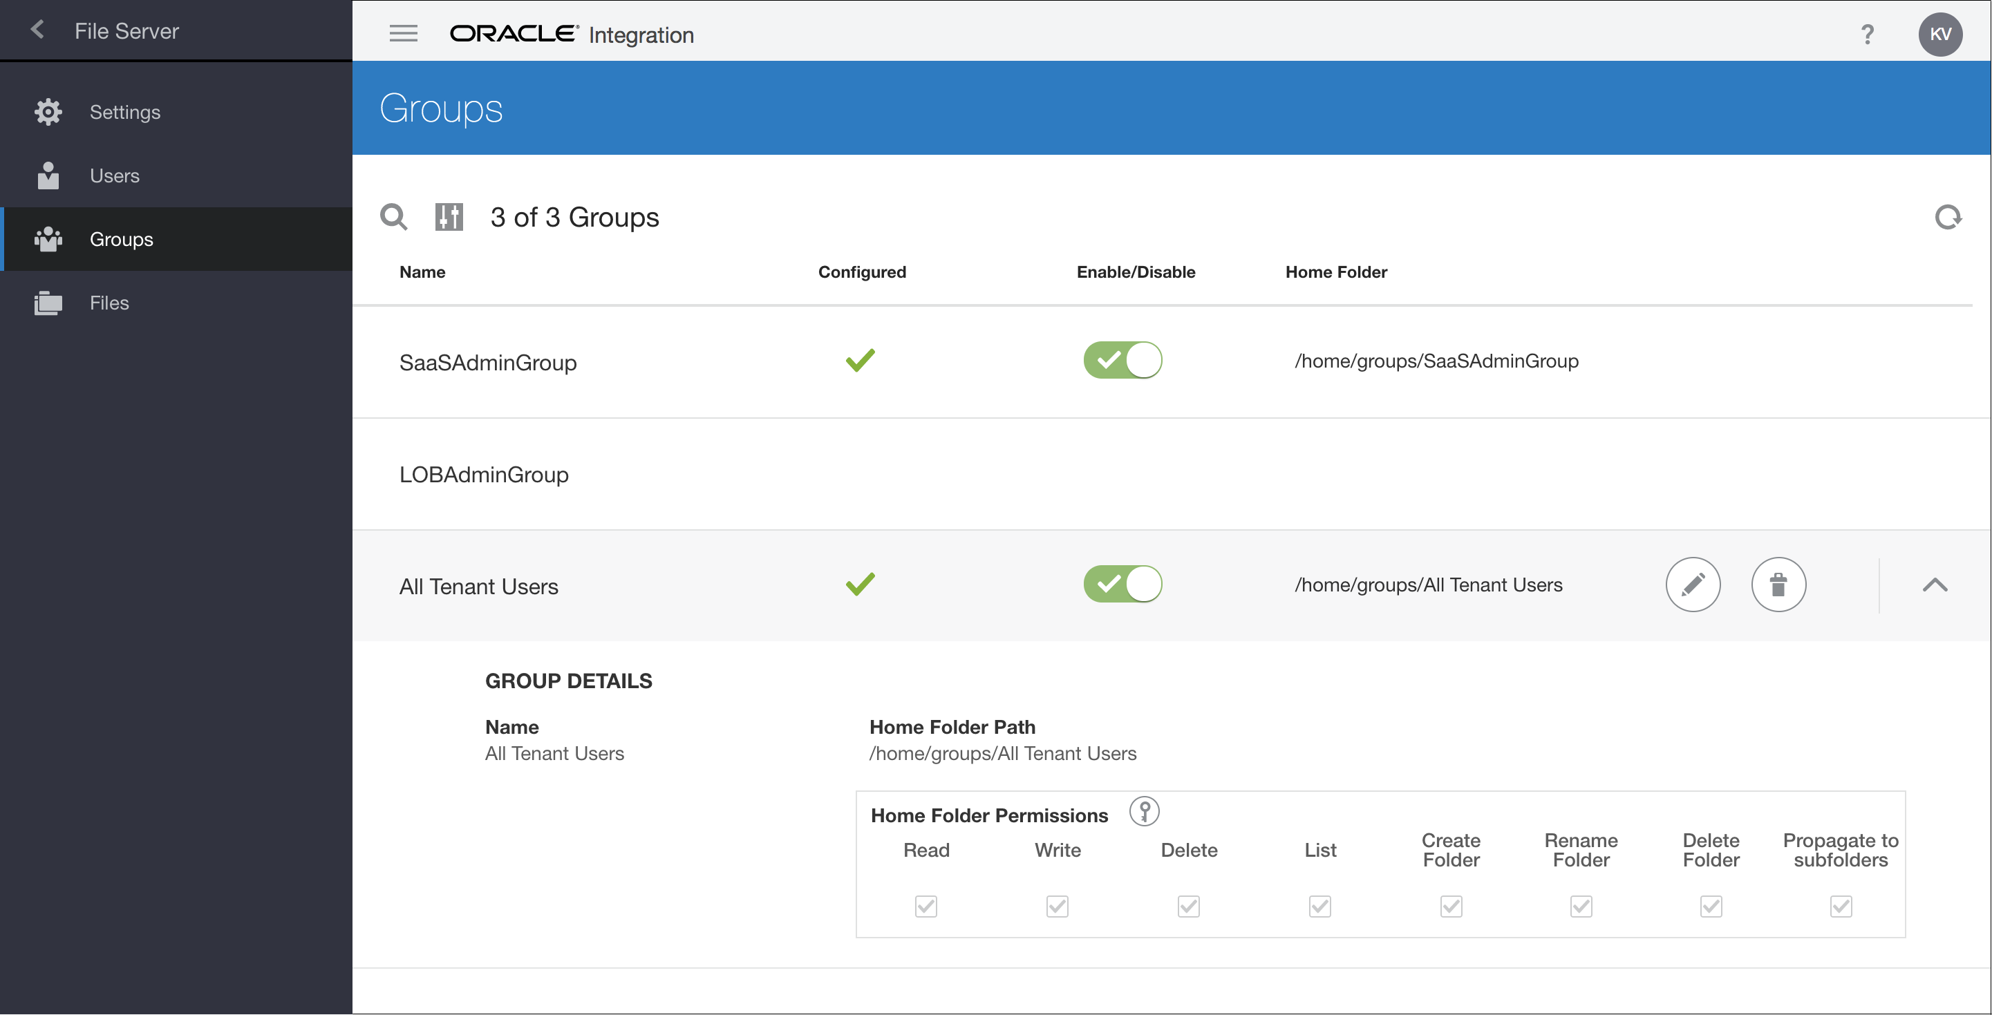The height and width of the screenshot is (1015, 1992).
Task: Collapse the All Tenant Users details
Action: [x=1934, y=585]
